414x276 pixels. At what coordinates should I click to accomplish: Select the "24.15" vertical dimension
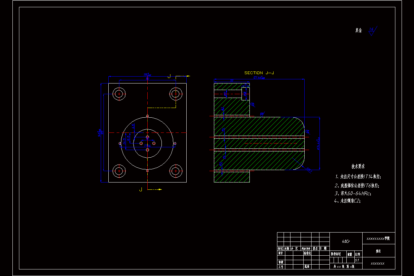tap(124, 141)
